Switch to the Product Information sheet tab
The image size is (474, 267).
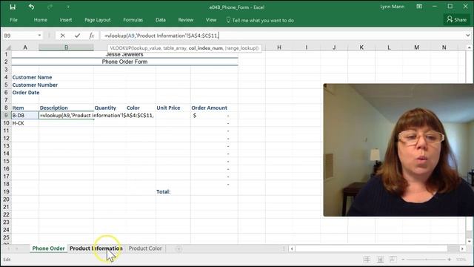[96, 248]
